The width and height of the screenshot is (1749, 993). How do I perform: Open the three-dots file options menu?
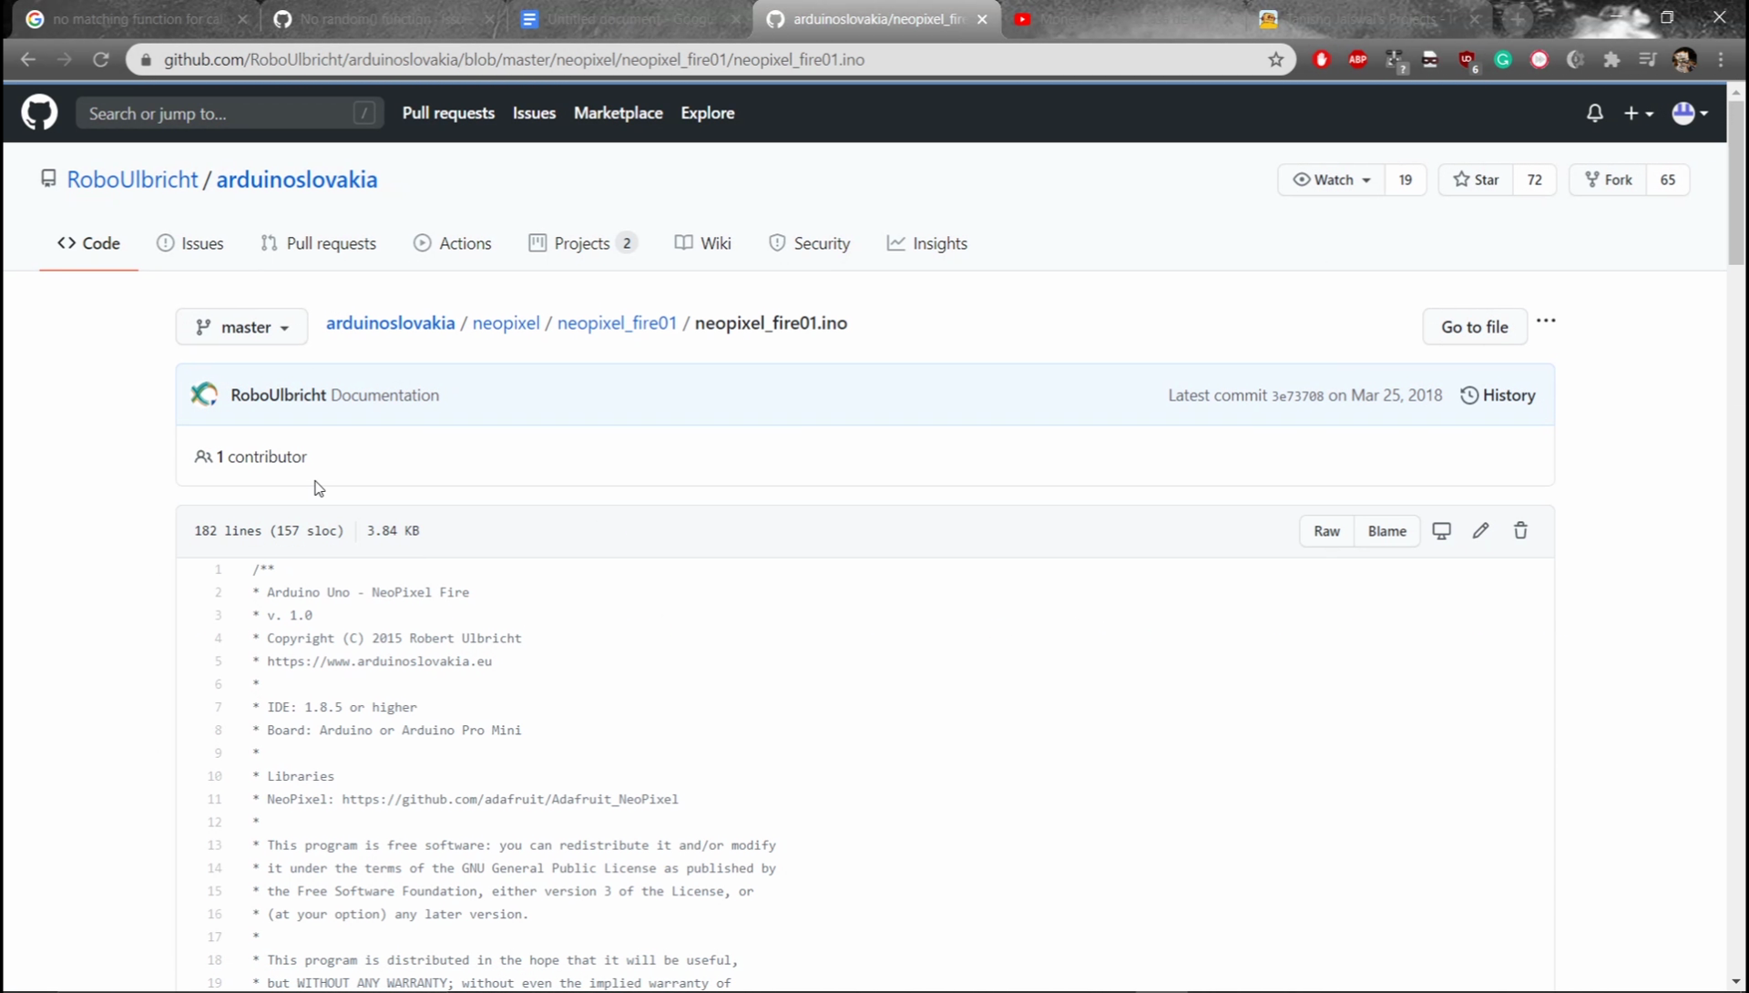coord(1546,321)
